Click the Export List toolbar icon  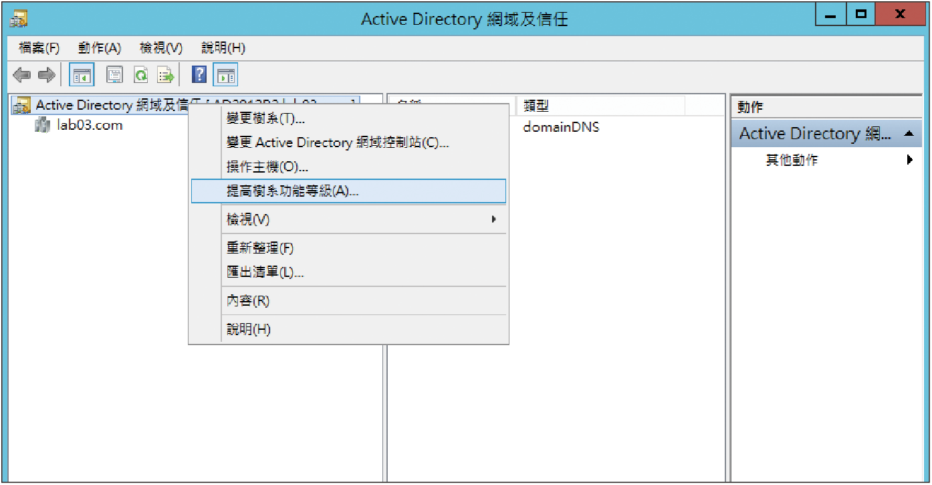pyautogui.click(x=165, y=75)
